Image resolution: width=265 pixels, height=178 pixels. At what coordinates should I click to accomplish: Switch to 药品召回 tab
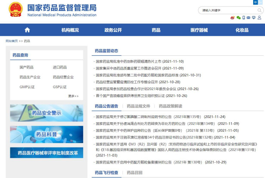[x=134, y=173]
